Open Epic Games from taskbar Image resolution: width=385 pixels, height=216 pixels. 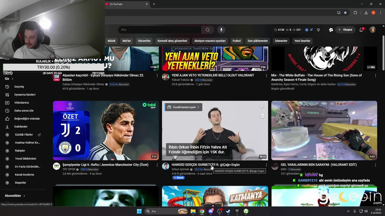[x=237, y=211]
